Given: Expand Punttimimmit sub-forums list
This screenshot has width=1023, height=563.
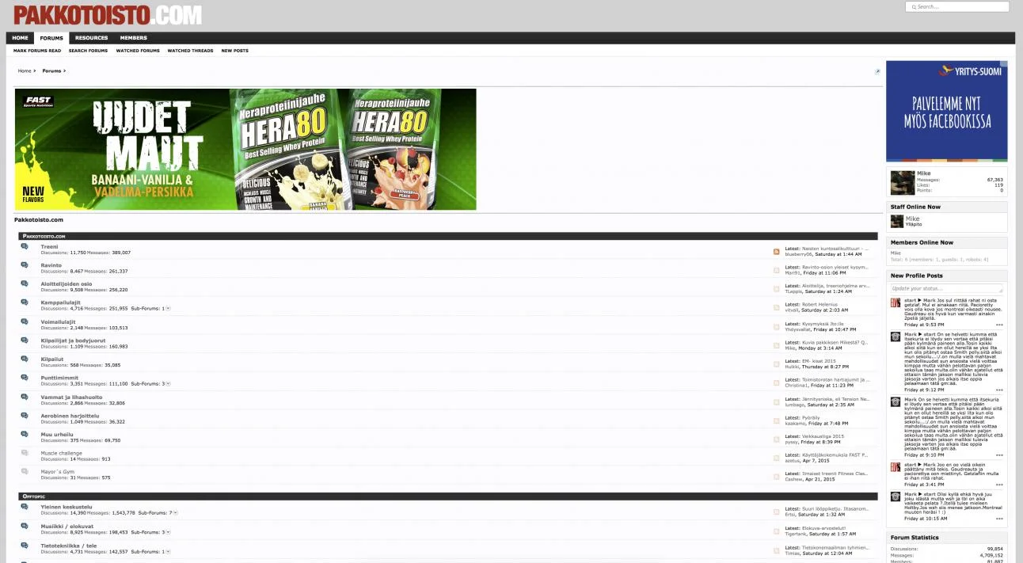Looking at the screenshot, I should point(168,384).
